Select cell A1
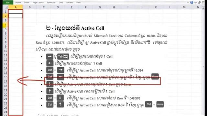Screen dimensions: 207x116 [16, 12]
